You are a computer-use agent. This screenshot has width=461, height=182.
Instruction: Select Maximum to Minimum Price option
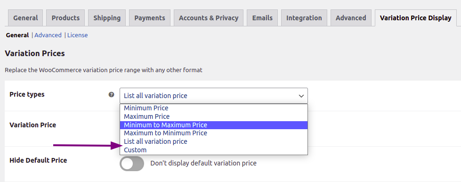[x=214, y=133]
